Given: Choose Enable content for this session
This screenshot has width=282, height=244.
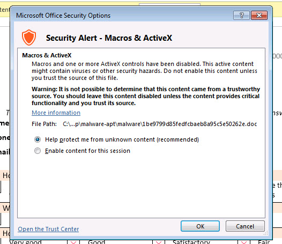Looking at the screenshot, I should pos(38,151).
